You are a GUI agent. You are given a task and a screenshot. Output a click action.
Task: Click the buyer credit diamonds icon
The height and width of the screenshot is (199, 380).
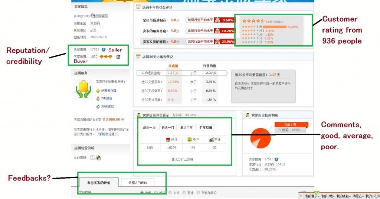[x=106, y=57]
